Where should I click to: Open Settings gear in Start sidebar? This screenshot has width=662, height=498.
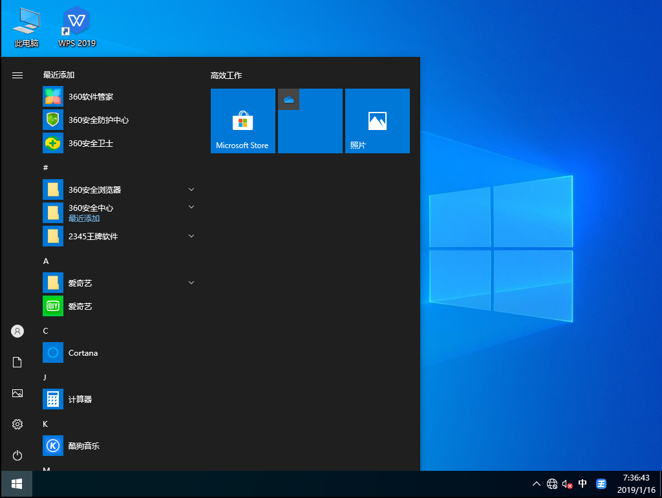(17, 424)
